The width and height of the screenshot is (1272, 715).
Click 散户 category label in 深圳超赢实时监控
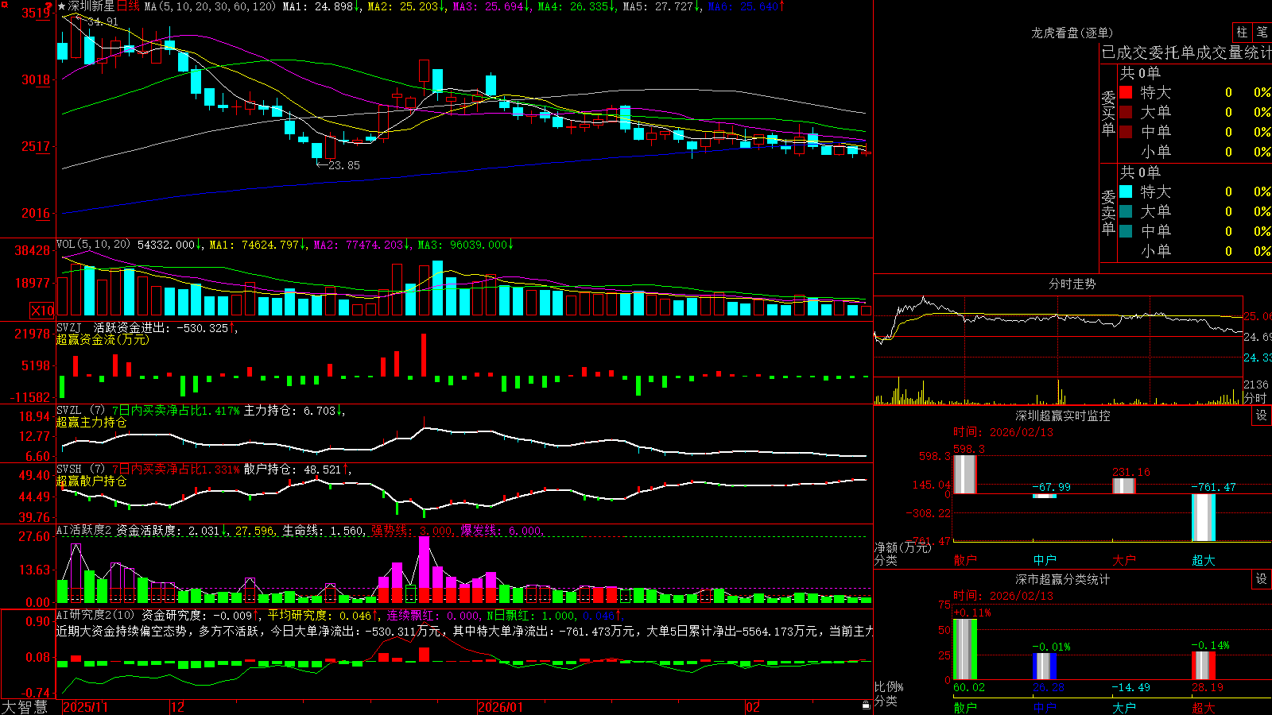(964, 560)
